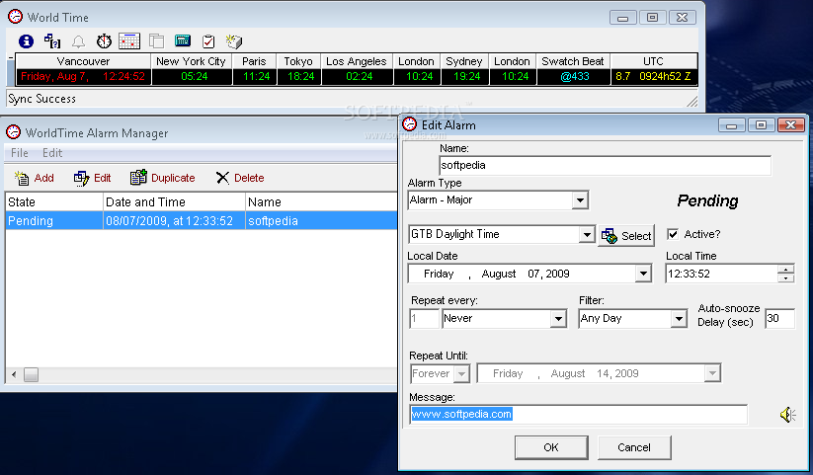
Task: Click the Repeat every count field
Action: (x=424, y=318)
